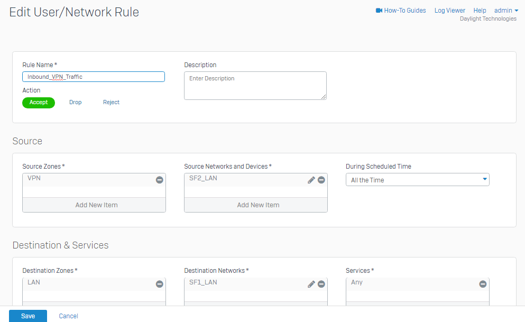Focus the Rule Name input field
This screenshot has width=525, height=322.
point(94,77)
